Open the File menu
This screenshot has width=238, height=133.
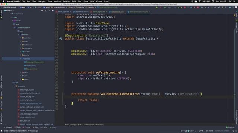23,1
